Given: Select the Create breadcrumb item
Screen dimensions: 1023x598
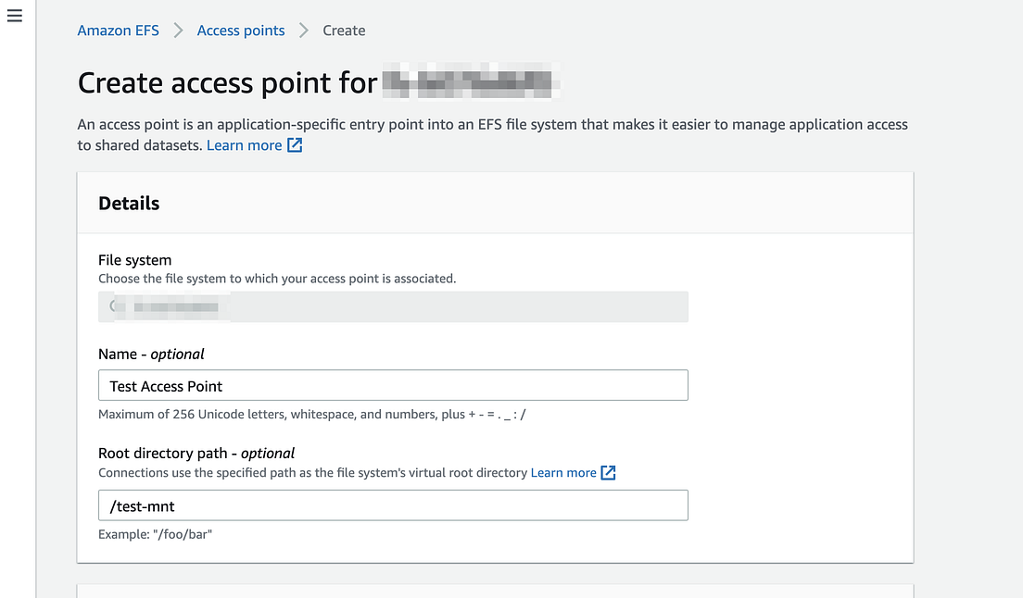Looking at the screenshot, I should (x=344, y=30).
